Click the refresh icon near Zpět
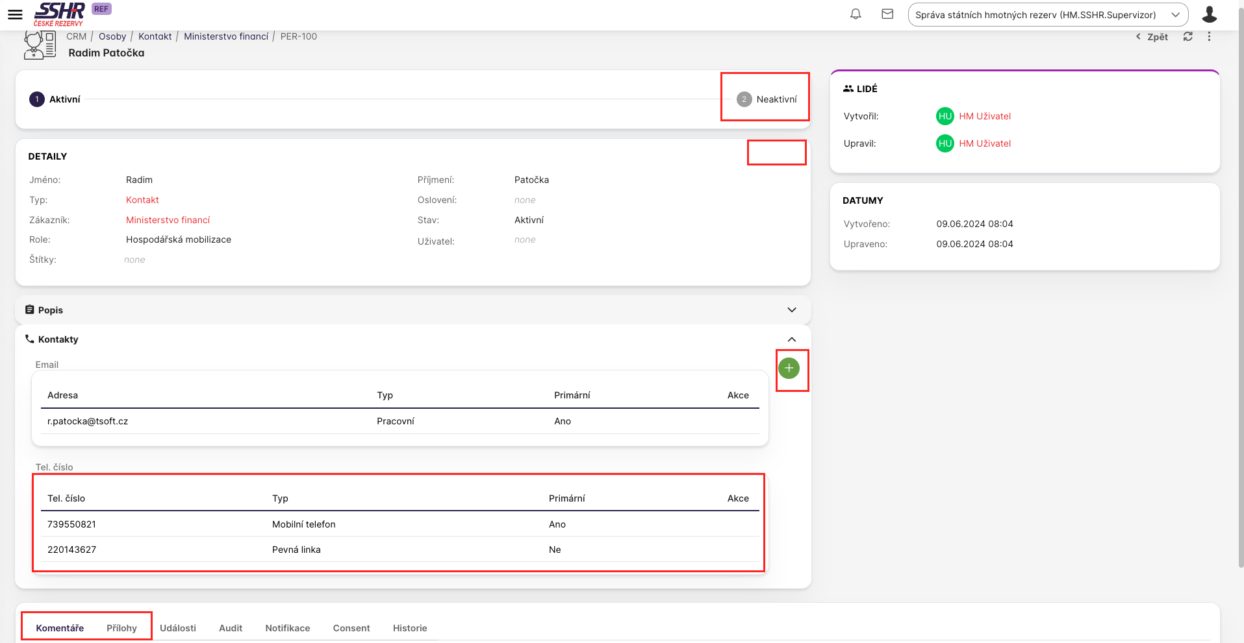The image size is (1244, 643). [1187, 37]
